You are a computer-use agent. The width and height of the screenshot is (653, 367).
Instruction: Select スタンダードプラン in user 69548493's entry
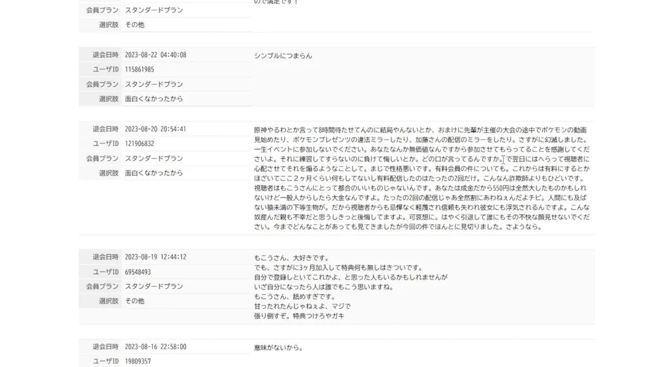(154, 286)
